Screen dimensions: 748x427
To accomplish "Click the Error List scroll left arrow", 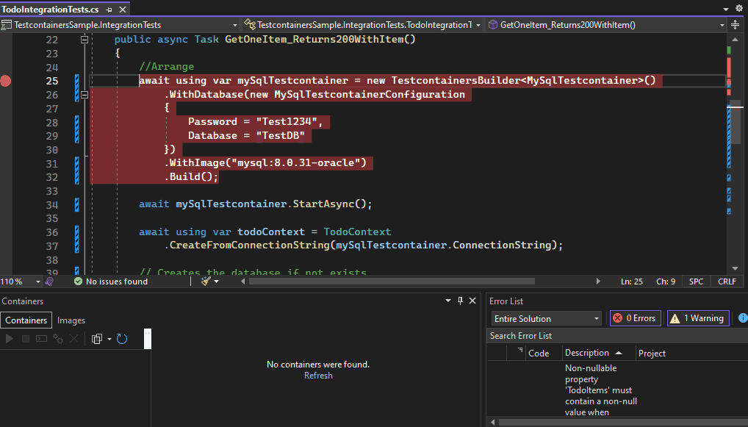I will tap(493, 423).
